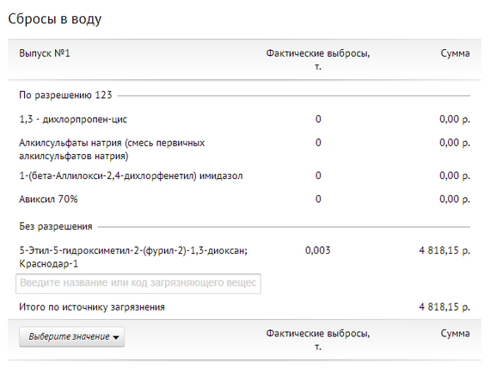Click the 'Выпуск №1' header

[x=45, y=53]
